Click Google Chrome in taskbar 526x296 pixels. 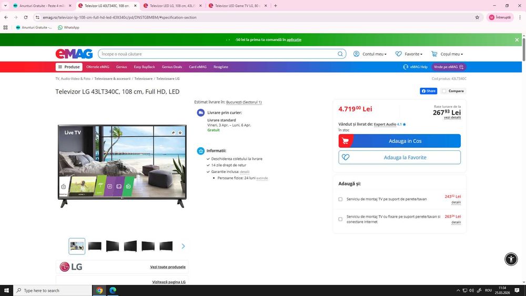pyautogui.click(x=99, y=290)
